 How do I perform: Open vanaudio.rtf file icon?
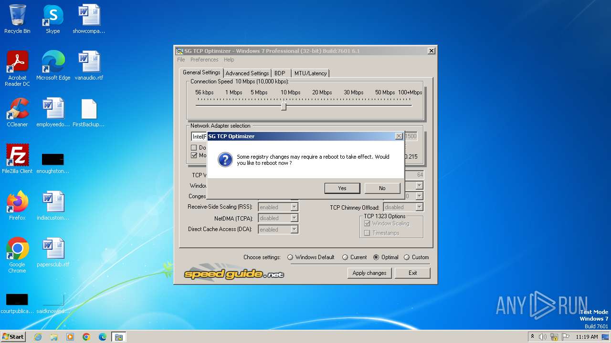click(x=89, y=66)
